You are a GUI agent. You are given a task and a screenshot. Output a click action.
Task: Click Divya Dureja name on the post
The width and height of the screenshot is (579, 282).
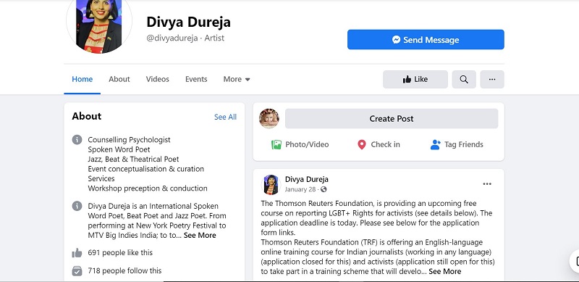click(306, 179)
